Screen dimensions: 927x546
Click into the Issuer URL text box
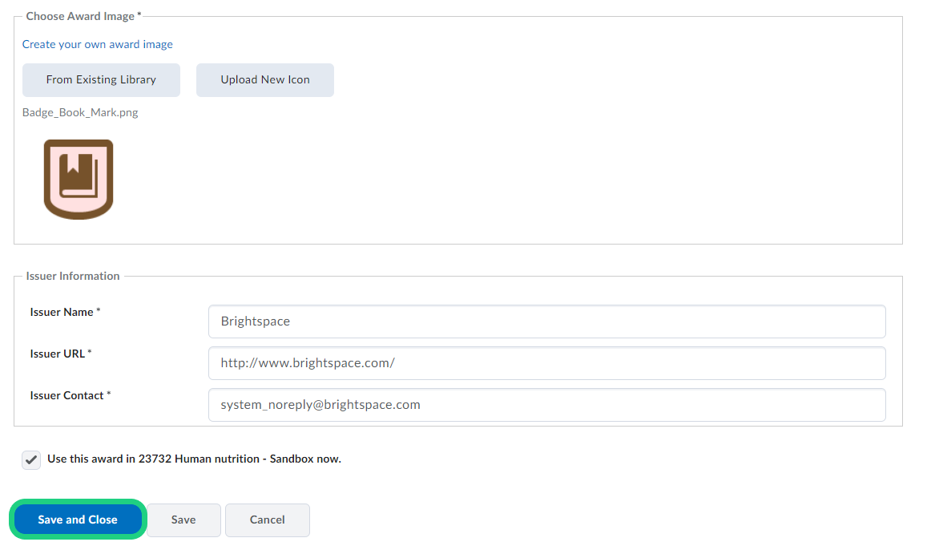(x=546, y=363)
